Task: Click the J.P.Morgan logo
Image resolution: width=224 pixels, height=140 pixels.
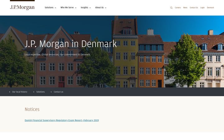Action: coord(22,7)
